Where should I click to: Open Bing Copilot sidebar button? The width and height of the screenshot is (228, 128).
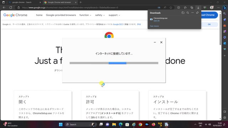[x=224, y=7]
